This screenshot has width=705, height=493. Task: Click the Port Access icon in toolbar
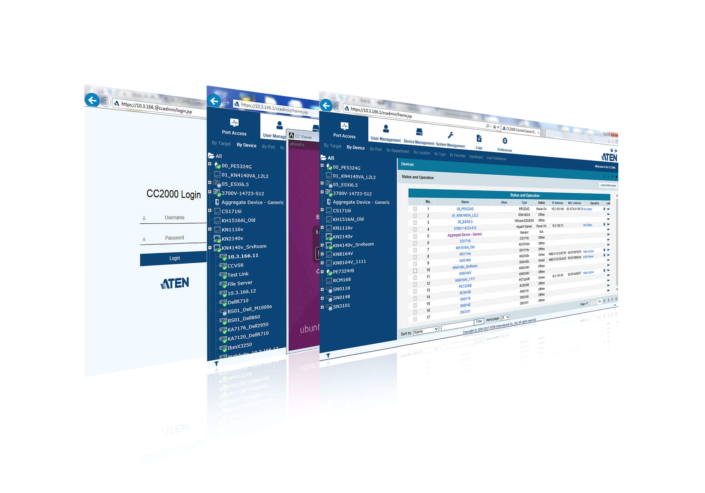(339, 130)
